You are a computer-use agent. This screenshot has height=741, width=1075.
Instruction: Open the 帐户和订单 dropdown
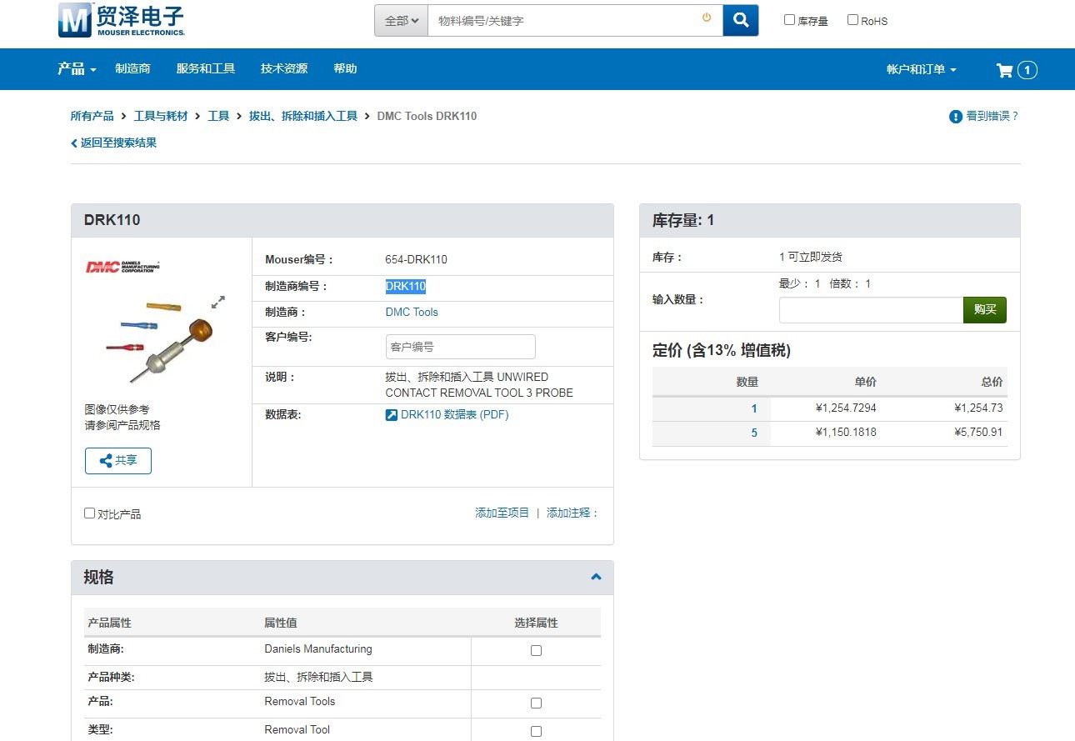[x=921, y=69]
